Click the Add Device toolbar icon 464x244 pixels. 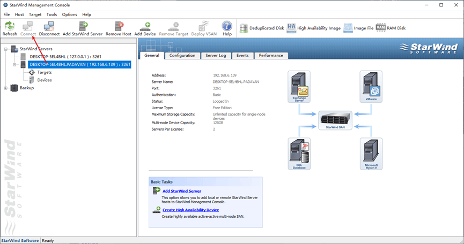click(145, 27)
